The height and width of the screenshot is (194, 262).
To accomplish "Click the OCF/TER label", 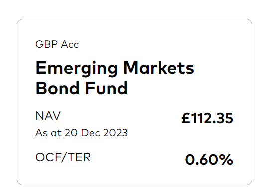I will click(63, 157).
